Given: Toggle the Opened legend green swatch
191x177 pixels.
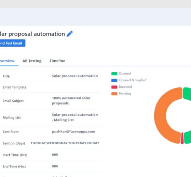Looking at the screenshot, I should point(114,74).
